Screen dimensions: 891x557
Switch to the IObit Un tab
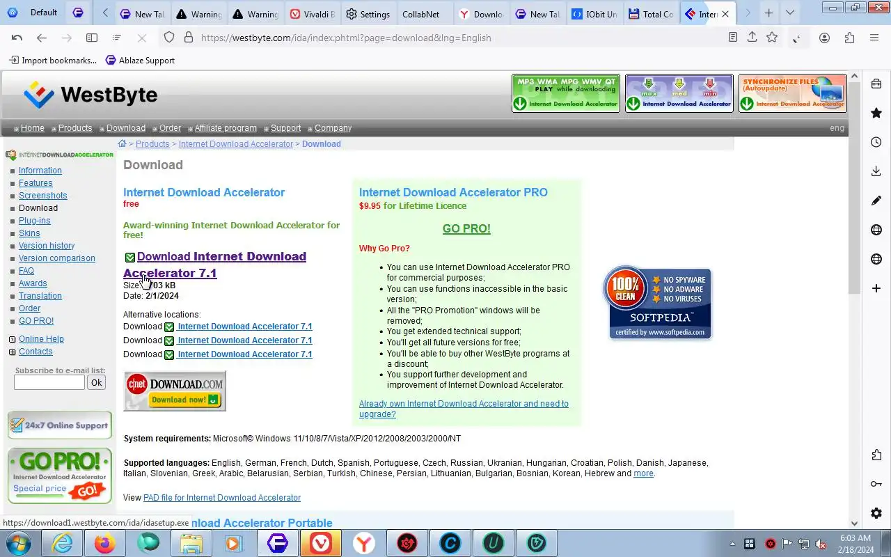pyautogui.click(x=594, y=14)
